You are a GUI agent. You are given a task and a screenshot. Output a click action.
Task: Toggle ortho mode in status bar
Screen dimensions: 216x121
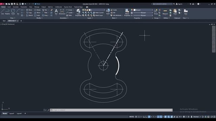pos(146,117)
